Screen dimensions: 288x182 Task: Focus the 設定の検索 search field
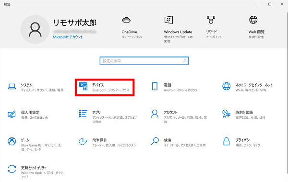pyautogui.click(x=144, y=61)
